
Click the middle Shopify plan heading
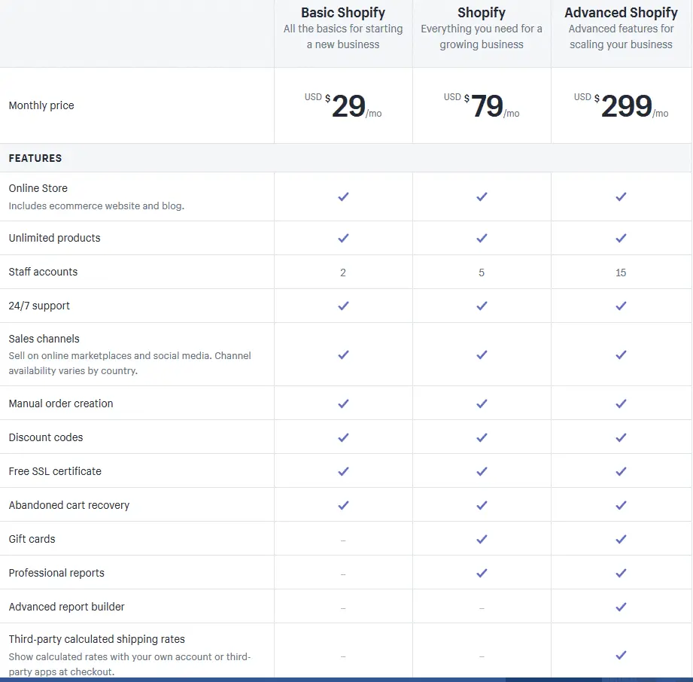click(x=482, y=12)
